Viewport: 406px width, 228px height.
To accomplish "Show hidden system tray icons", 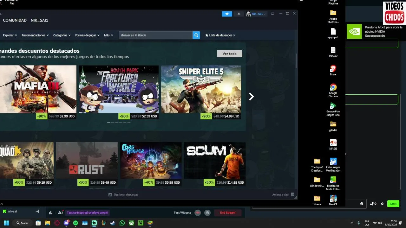I will pyautogui.click(x=352, y=223).
